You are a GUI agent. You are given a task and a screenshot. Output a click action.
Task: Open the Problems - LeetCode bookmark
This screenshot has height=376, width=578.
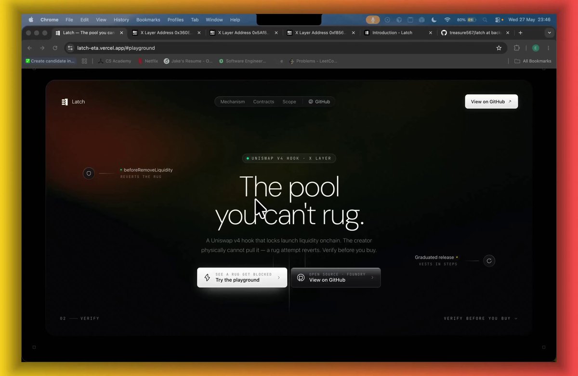[313, 61]
